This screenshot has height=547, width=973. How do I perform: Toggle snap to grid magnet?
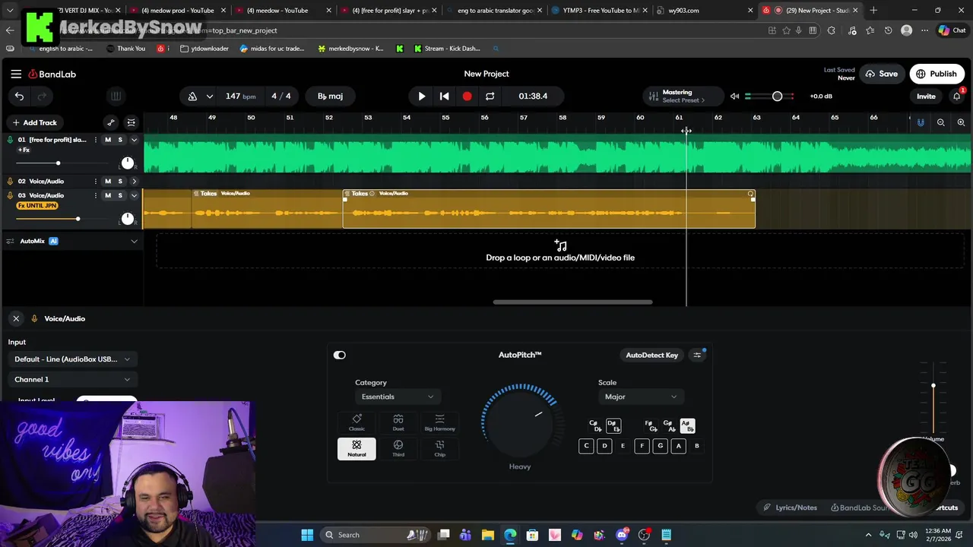click(921, 122)
